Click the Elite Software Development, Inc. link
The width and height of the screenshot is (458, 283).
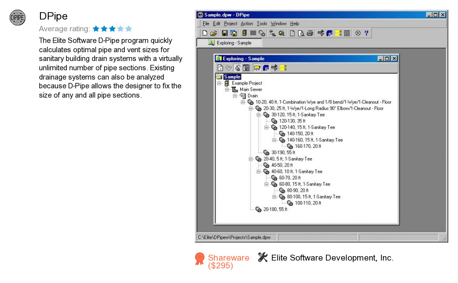tap(332, 258)
